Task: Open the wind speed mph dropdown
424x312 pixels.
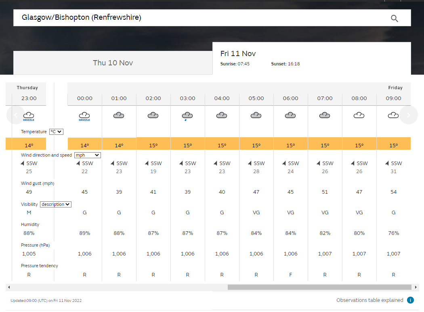Action: 87,155
